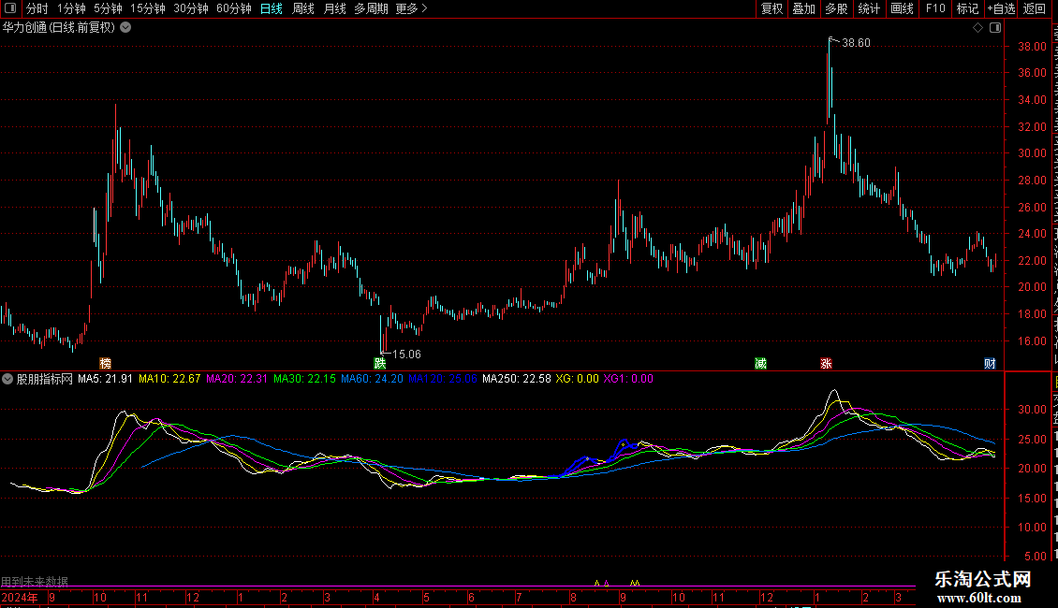Click the MA120: 25.06 legend value
1058x608 pixels.
click(443, 379)
